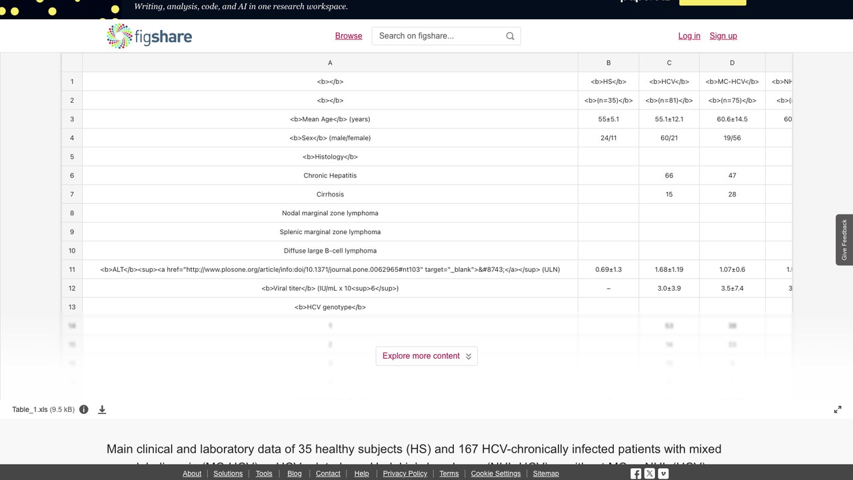
Task: Click Diffuse large B-cell lymphoma cell
Action: (330, 251)
